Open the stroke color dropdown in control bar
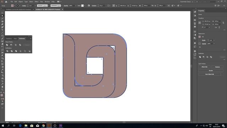 click(x=20, y=6)
